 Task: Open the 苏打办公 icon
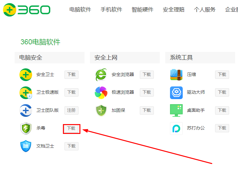click(x=176, y=129)
